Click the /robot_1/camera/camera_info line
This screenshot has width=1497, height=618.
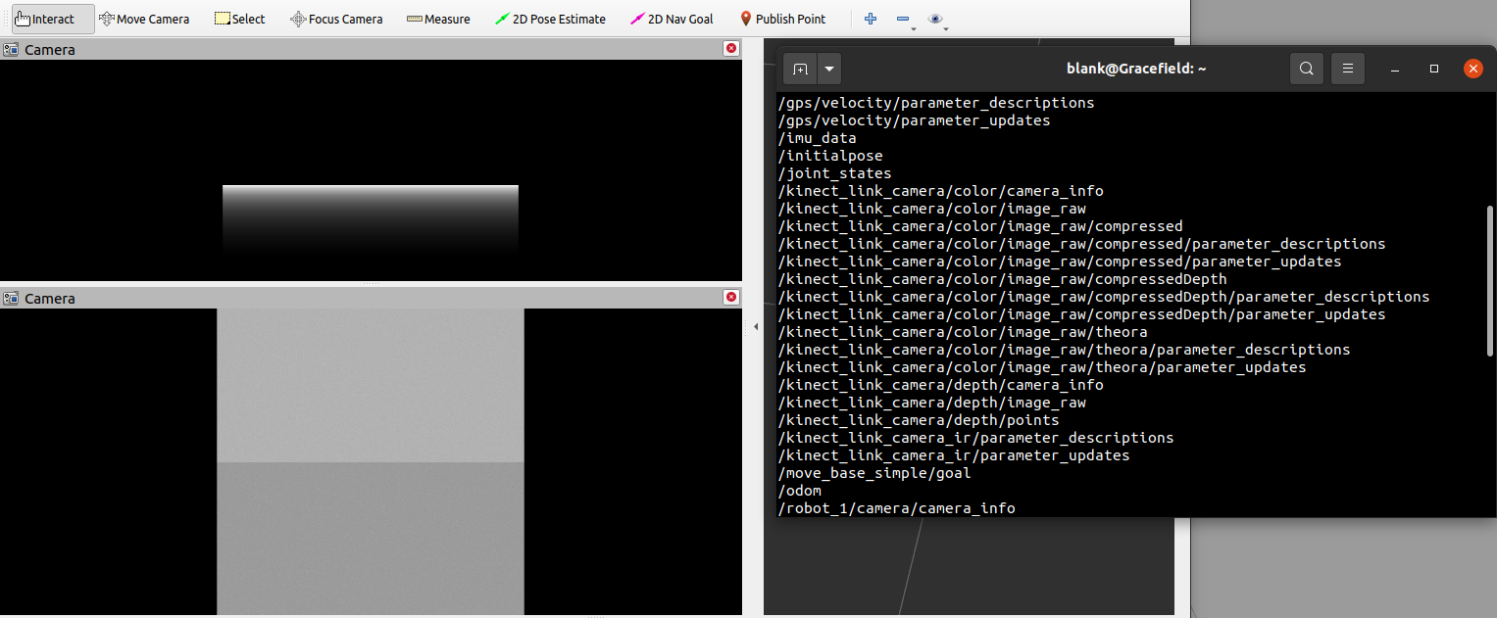click(896, 508)
